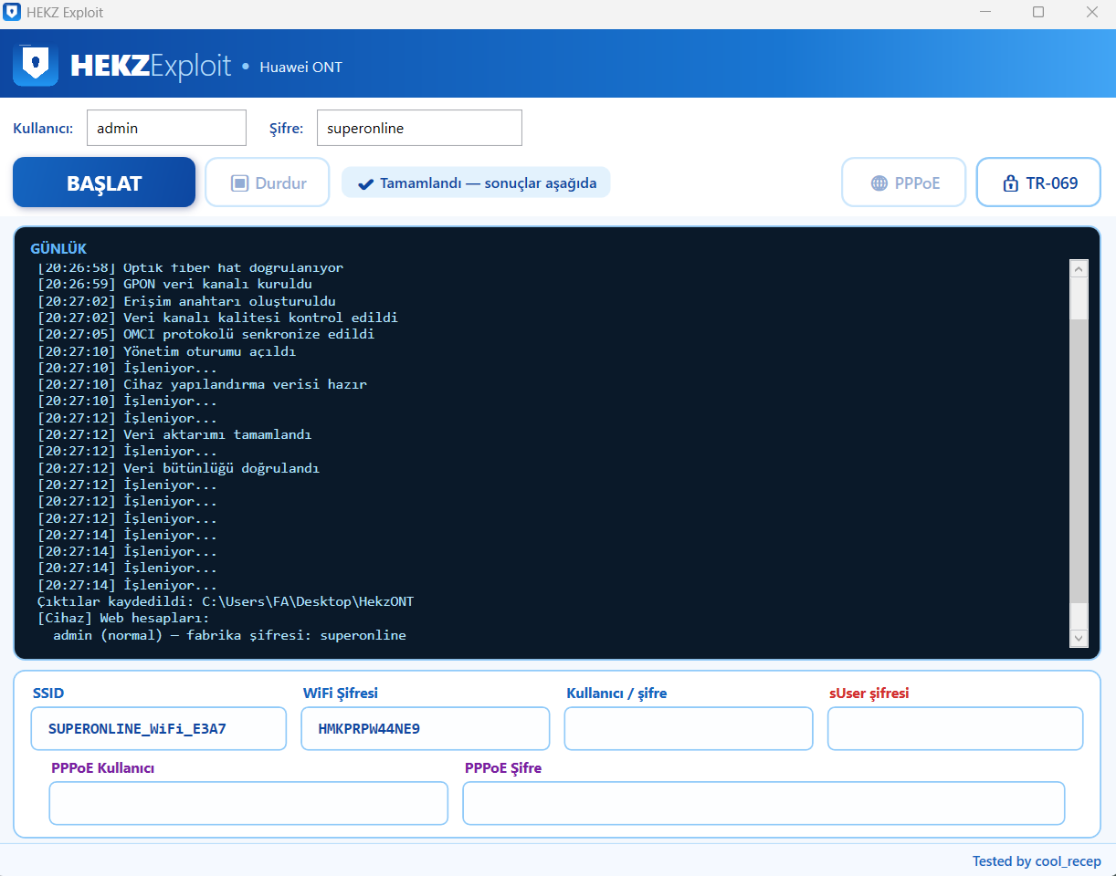
Task: Click log line "Cihaz yapılandırma verisi hazır"
Action: click(202, 384)
